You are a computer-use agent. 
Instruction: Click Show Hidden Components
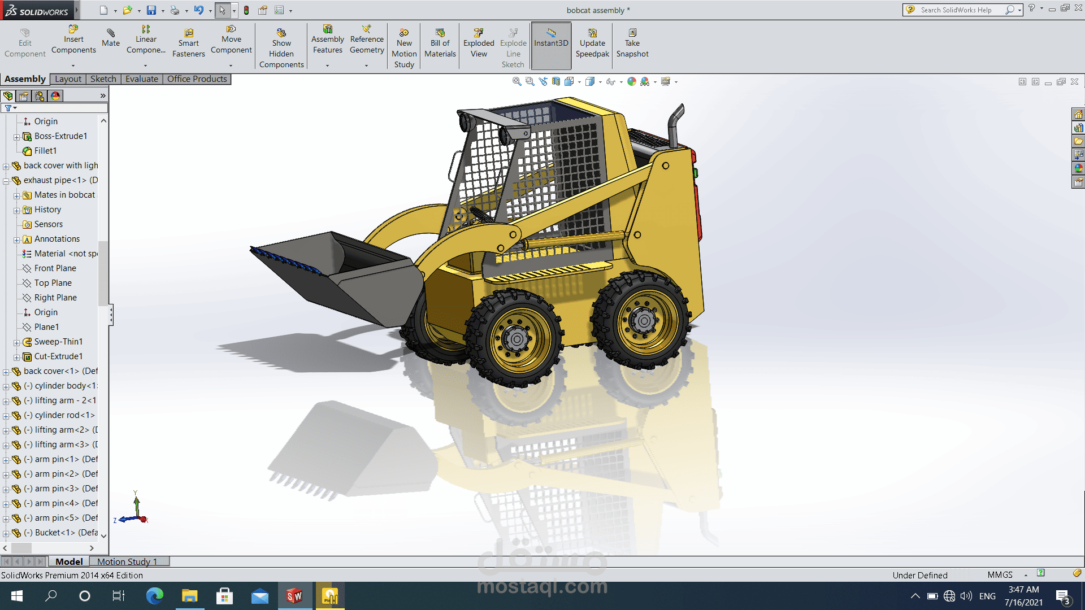(281, 49)
